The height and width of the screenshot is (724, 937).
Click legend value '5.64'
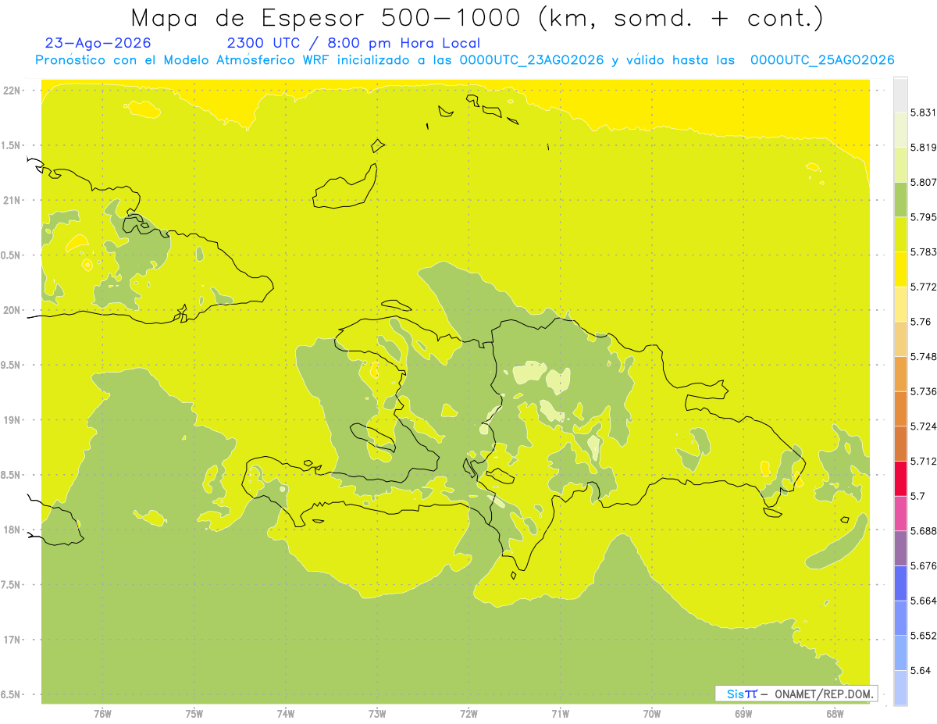click(x=921, y=670)
